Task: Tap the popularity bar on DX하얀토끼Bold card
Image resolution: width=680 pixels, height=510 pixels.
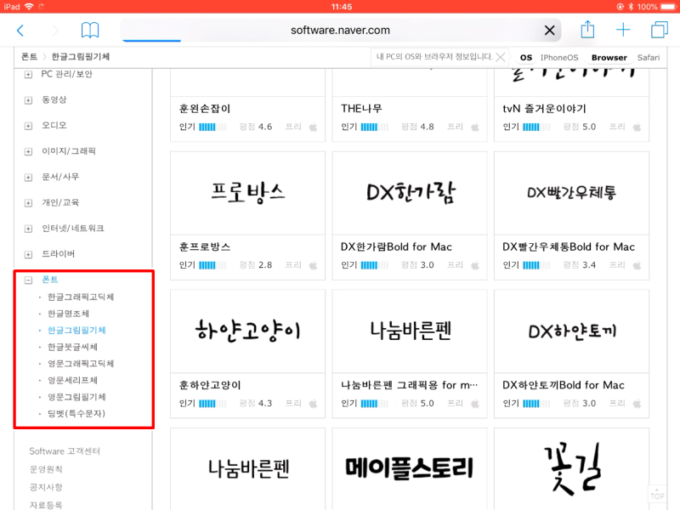Action: tap(536, 403)
